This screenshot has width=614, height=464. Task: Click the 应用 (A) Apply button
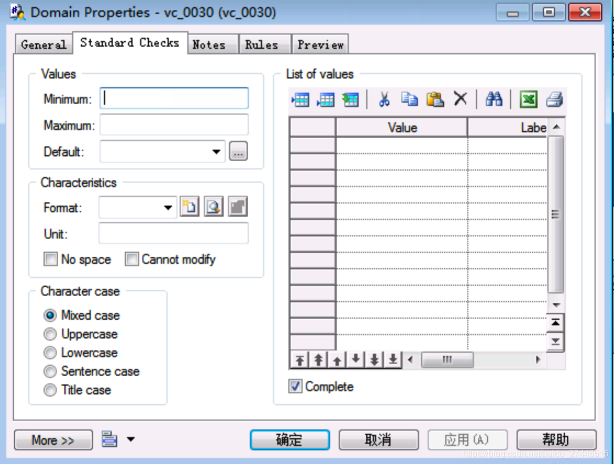pyautogui.click(x=467, y=440)
